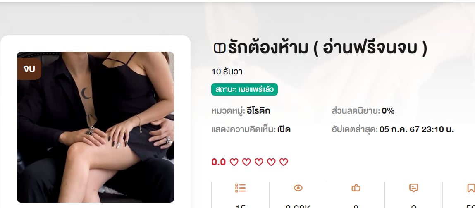
Task: Open the novel cover image
Action: (x=95, y=127)
